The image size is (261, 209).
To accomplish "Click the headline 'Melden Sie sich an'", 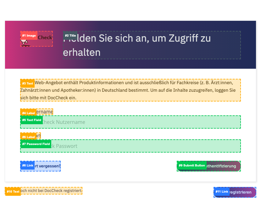I will (x=151, y=45).
